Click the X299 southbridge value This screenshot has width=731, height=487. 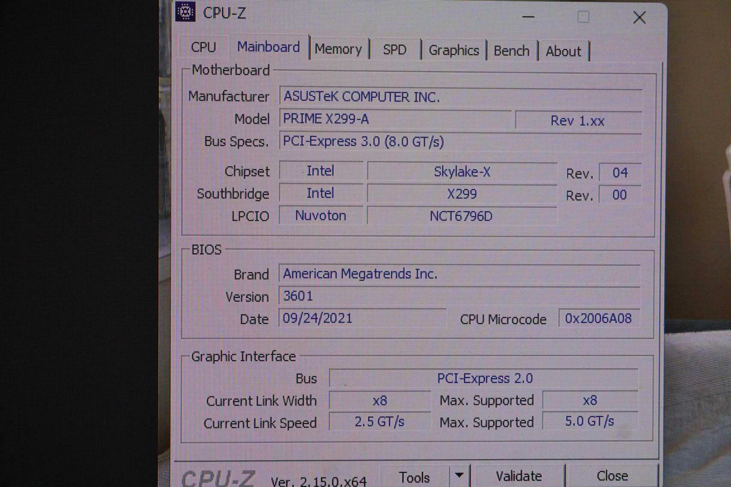(x=462, y=194)
